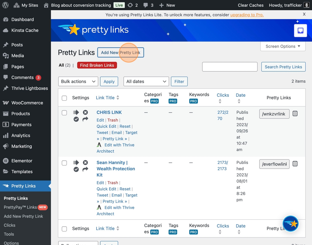Open the CHRIS LINK title link
The image size is (312, 245).
(x=109, y=112)
